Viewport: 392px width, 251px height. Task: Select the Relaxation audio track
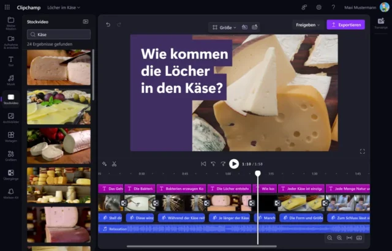click(x=234, y=229)
